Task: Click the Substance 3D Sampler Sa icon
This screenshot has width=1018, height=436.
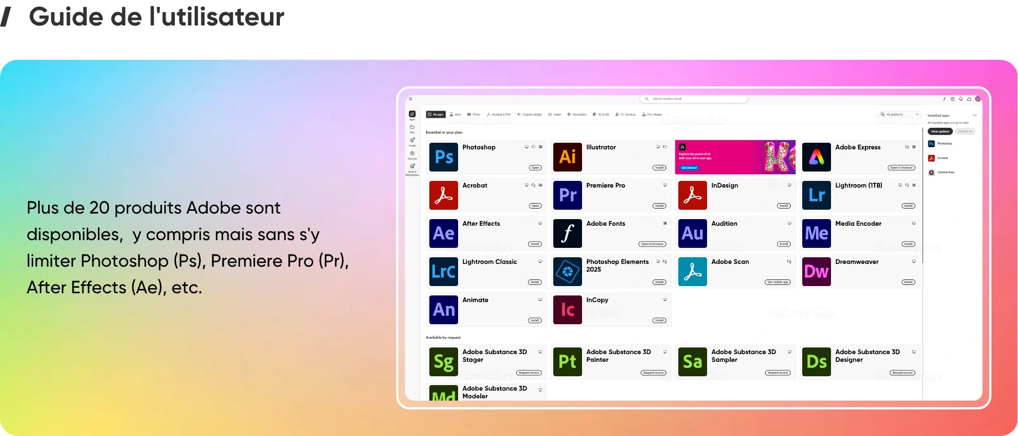Action: [x=693, y=362]
